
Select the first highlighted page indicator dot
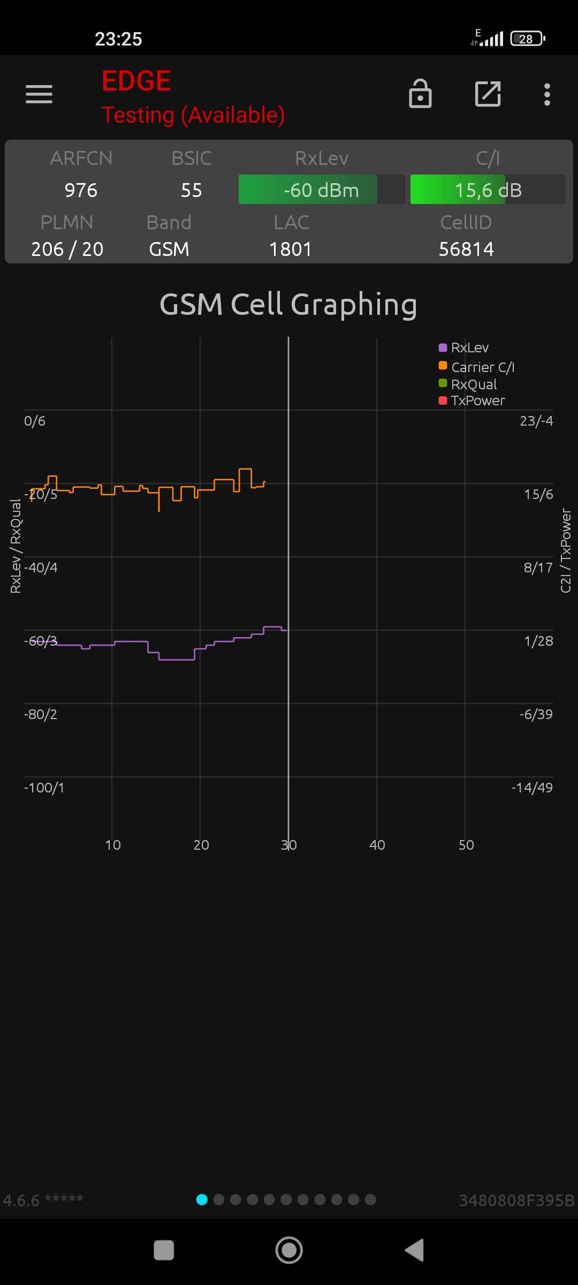coord(202,1199)
